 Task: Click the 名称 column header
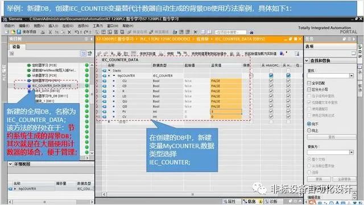pyautogui.click(x=129, y=65)
